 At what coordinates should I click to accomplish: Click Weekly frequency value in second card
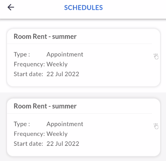[x=57, y=134]
